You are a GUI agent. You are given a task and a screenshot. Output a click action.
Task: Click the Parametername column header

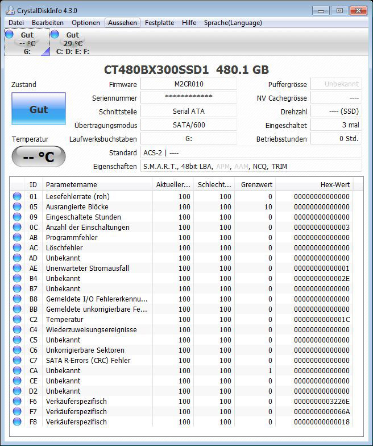coord(97,184)
